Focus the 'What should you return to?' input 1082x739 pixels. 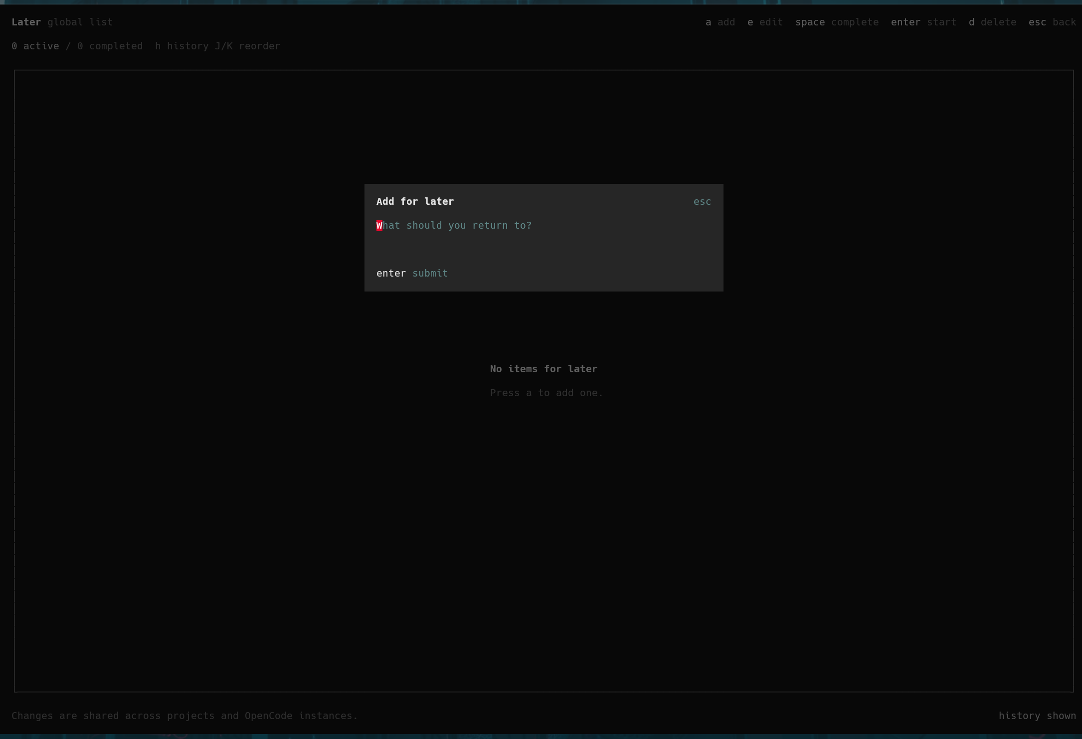click(x=543, y=226)
